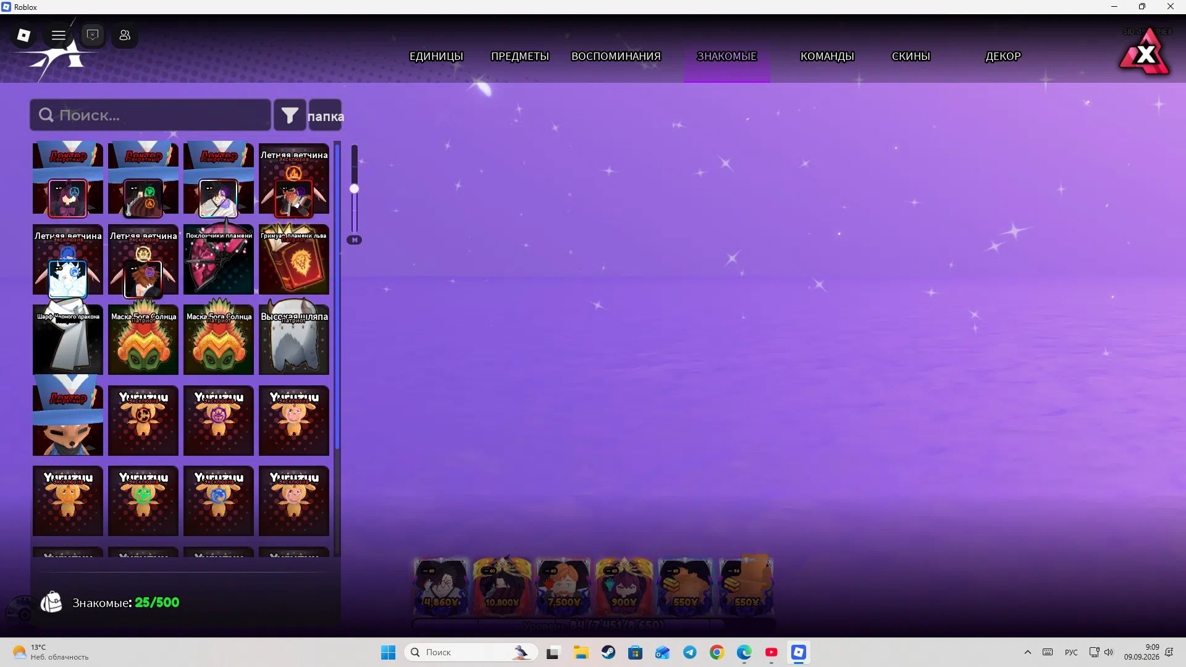The width and height of the screenshot is (1186, 667).
Task: Select the Доктор fox familiar card
Action: 68,420
